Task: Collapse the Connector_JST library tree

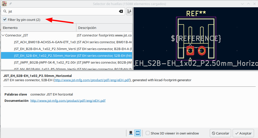Action: 3,35
